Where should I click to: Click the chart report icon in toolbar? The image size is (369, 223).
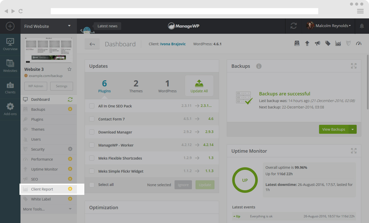[338, 43]
